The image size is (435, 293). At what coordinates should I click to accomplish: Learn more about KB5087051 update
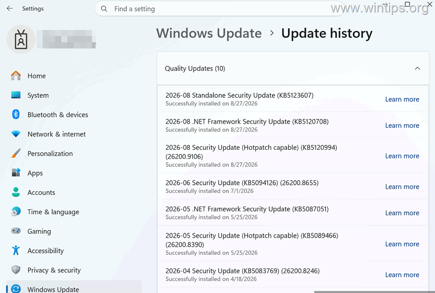click(x=402, y=213)
